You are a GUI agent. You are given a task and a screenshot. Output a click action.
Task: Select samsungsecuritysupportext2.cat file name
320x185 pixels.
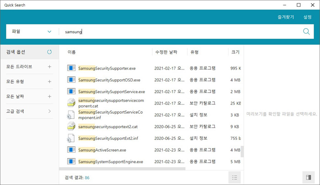108,127
